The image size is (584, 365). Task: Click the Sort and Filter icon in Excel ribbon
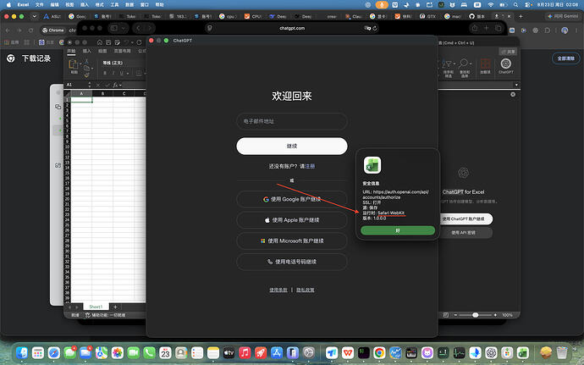pos(448,64)
